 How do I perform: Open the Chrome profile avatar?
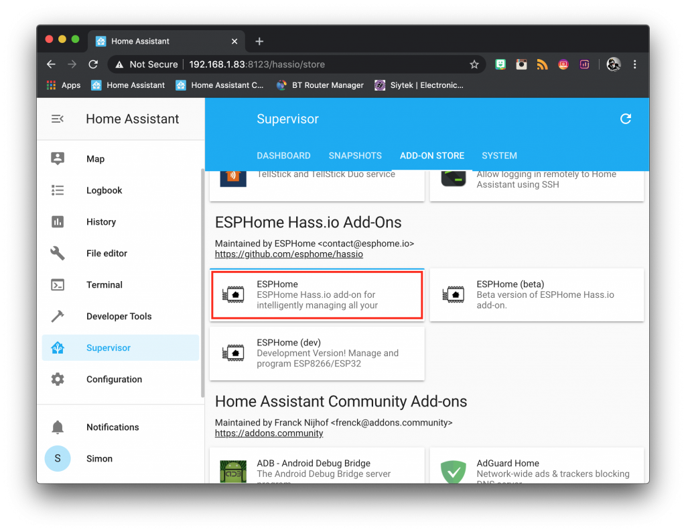coord(614,64)
